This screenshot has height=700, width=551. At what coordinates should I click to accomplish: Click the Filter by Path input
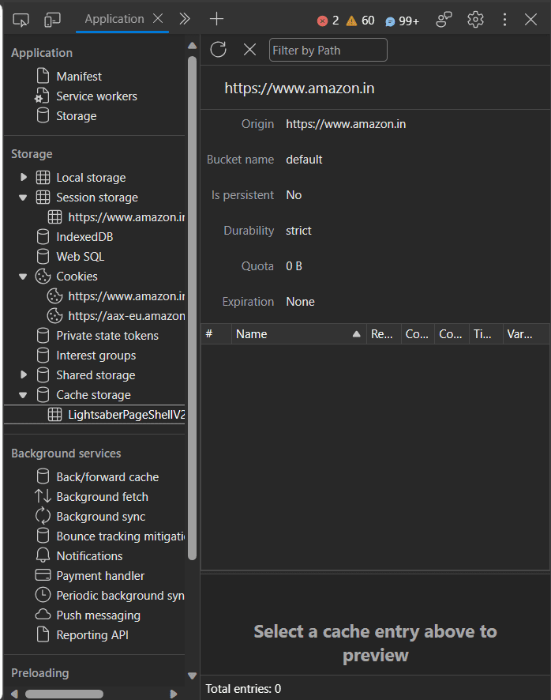pyautogui.click(x=328, y=50)
